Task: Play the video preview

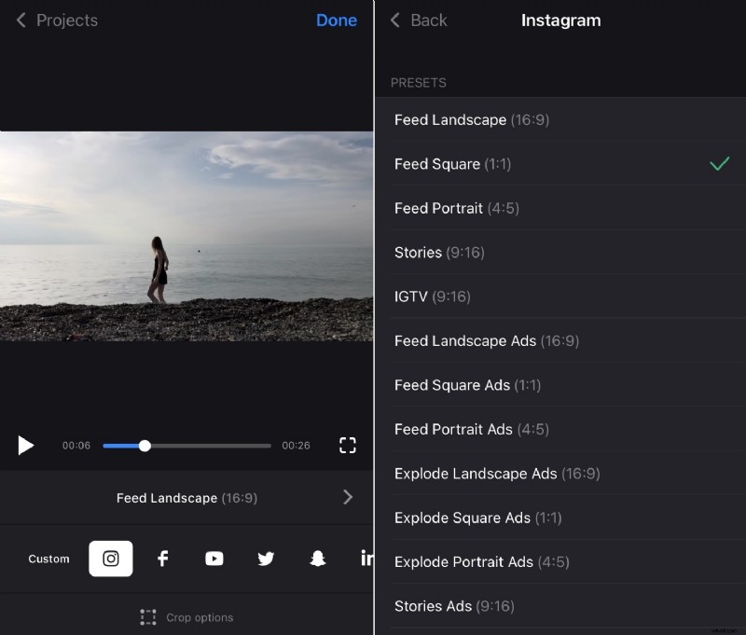Action: (x=26, y=446)
